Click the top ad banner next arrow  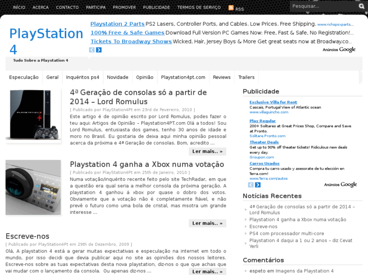tap(99, 50)
